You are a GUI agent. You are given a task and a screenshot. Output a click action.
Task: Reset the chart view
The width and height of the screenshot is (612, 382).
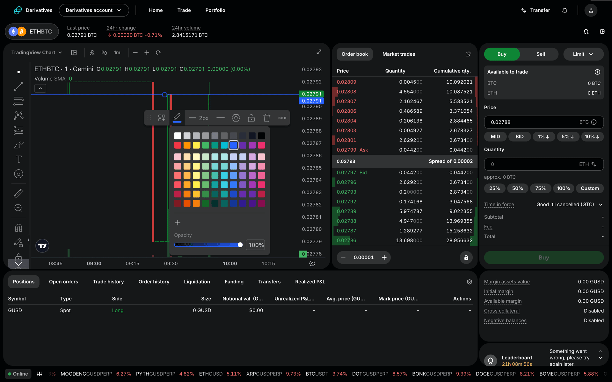(x=158, y=53)
